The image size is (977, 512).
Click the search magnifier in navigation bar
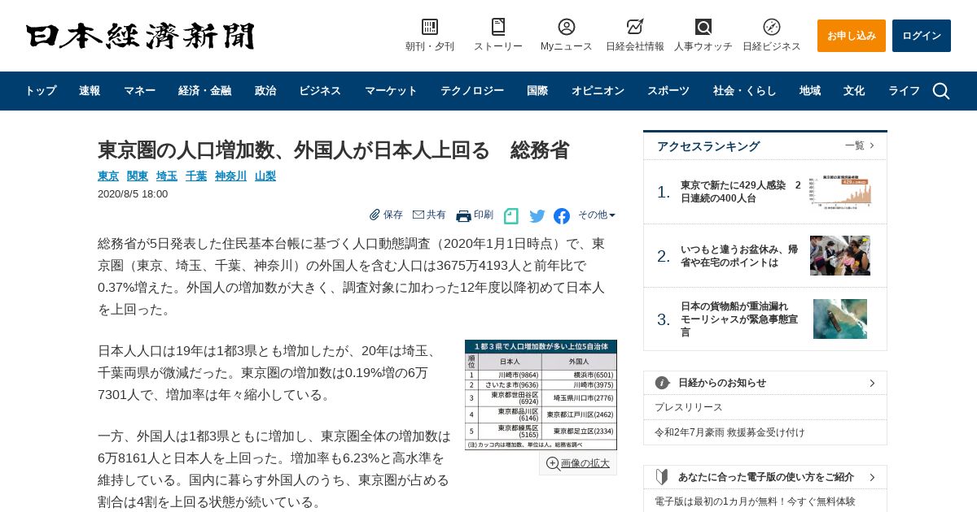click(941, 91)
